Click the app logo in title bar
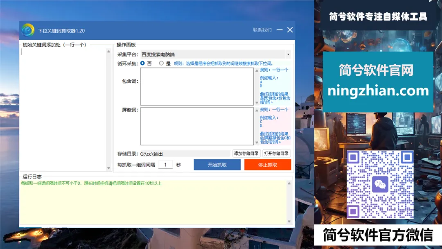442x249 pixels. [28, 30]
